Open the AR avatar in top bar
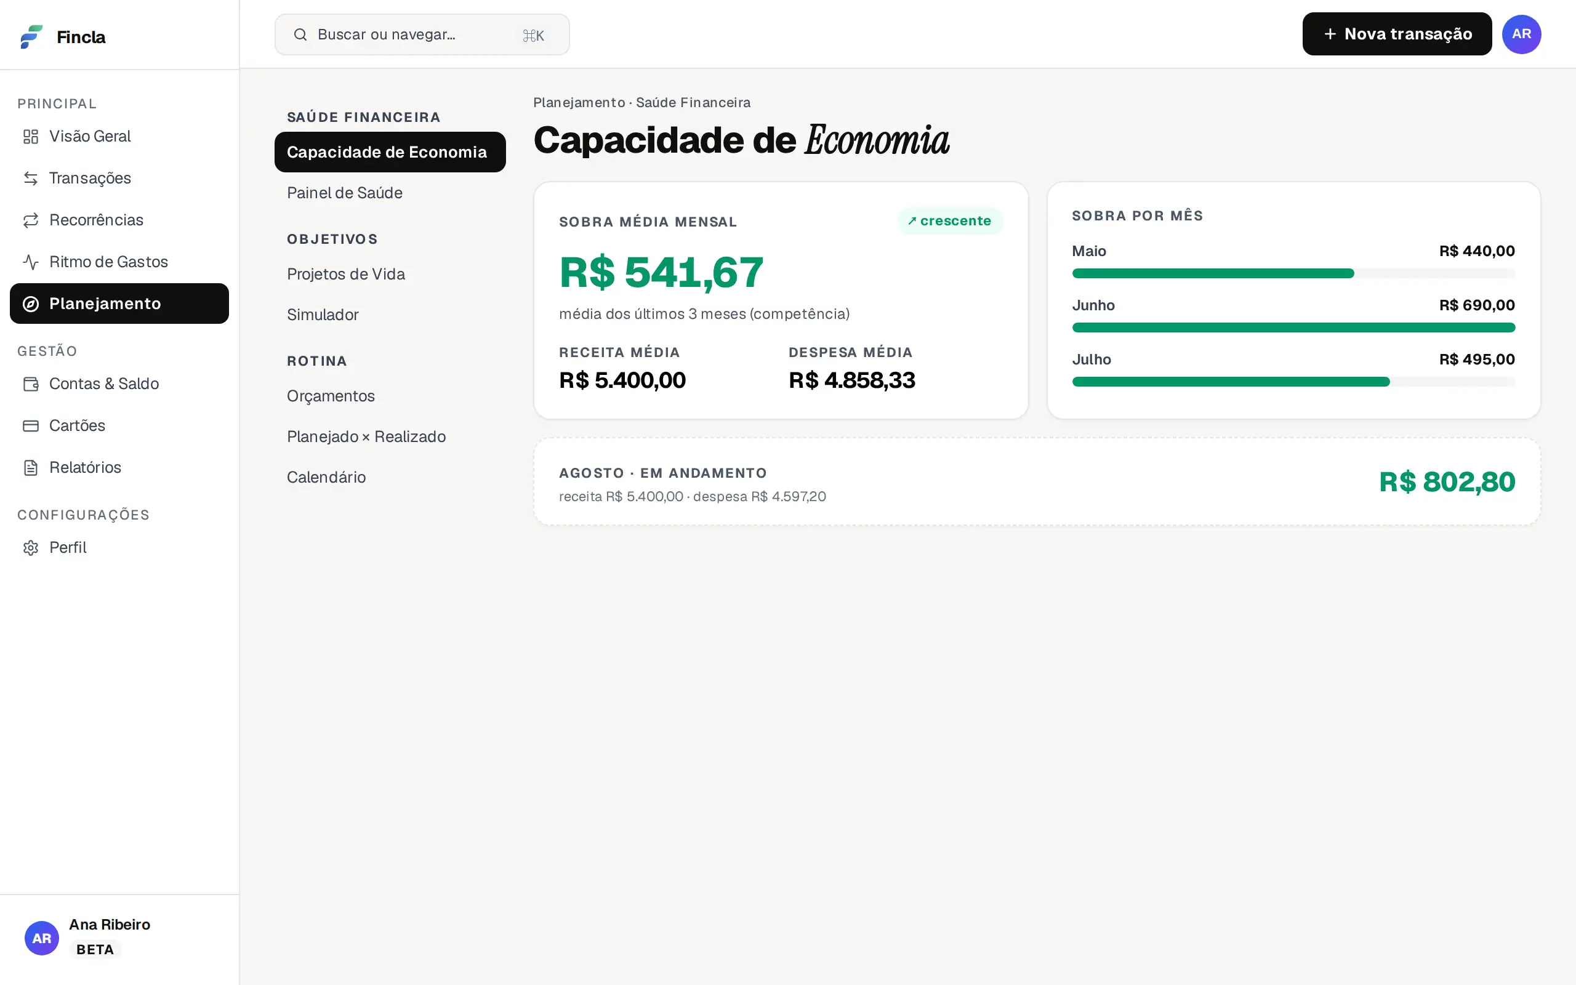The width and height of the screenshot is (1576, 985). pos(1521,34)
